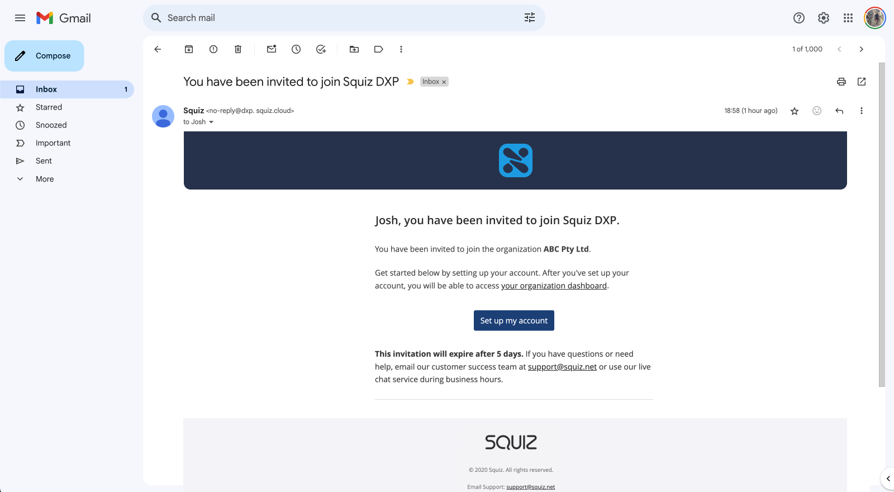Toggle the yellow importance marker beside subject

coord(410,82)
